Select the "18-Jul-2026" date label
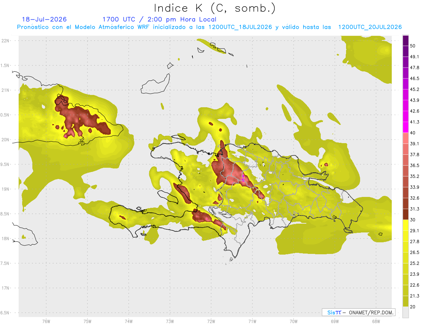 pos(44,19)
